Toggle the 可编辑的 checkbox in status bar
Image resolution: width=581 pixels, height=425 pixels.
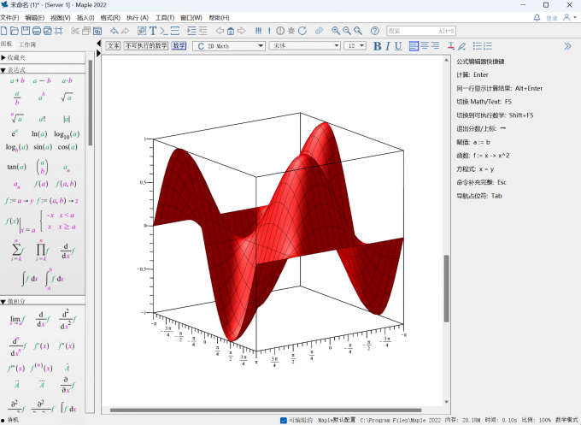pos(284,420)
